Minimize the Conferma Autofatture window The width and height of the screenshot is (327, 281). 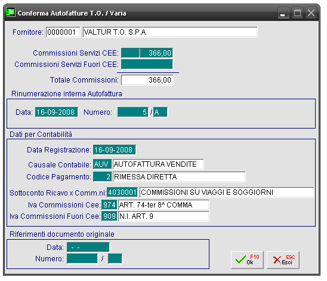283,13
